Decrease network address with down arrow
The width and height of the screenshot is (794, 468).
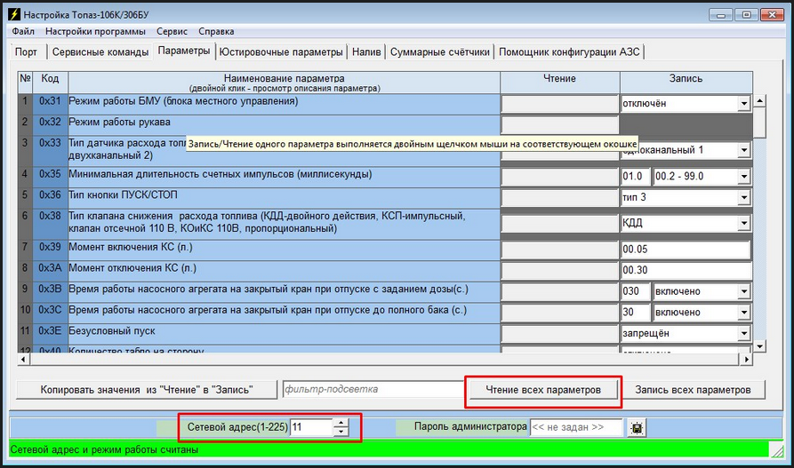pyautogui.click(x=341, y=432)
